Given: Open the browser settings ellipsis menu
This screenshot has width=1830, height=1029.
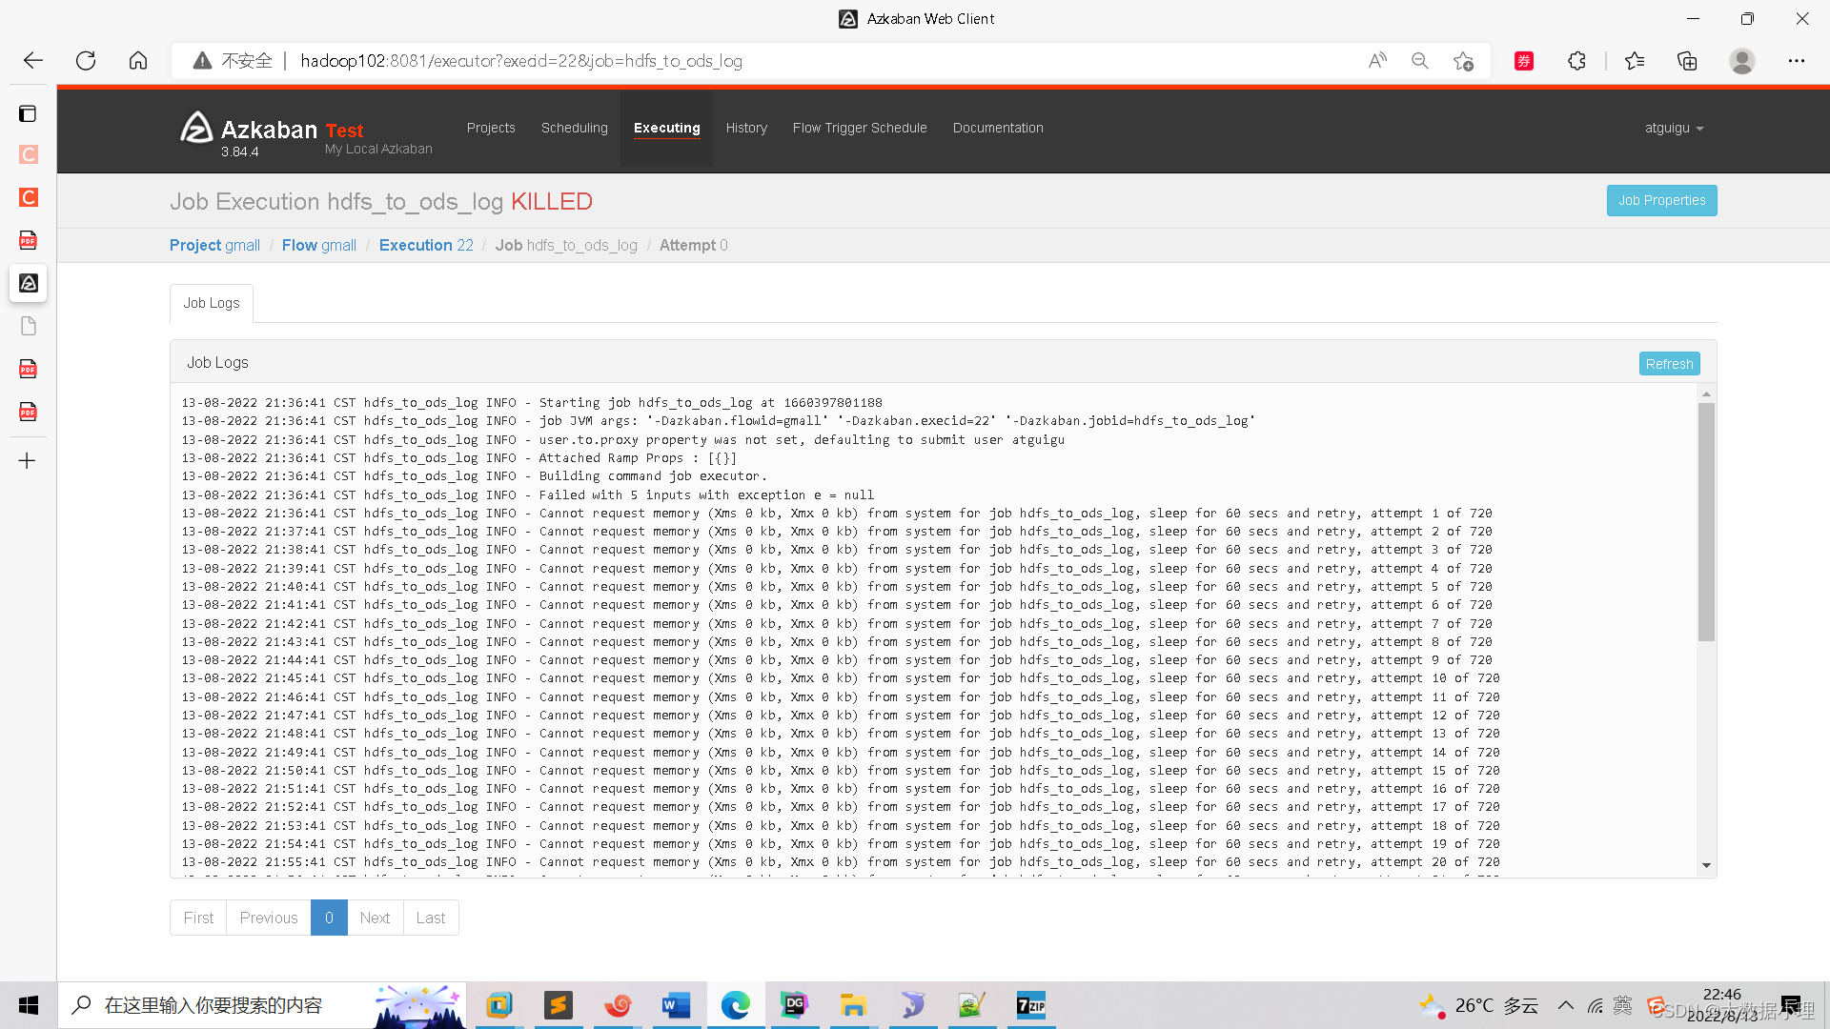Looking at the screenshot, I should (x=1796, y=61).
